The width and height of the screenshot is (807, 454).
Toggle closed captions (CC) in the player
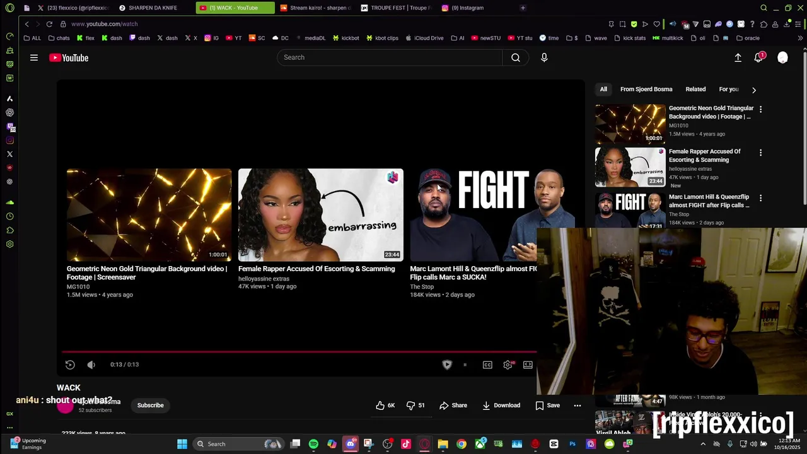pos(487,364)
